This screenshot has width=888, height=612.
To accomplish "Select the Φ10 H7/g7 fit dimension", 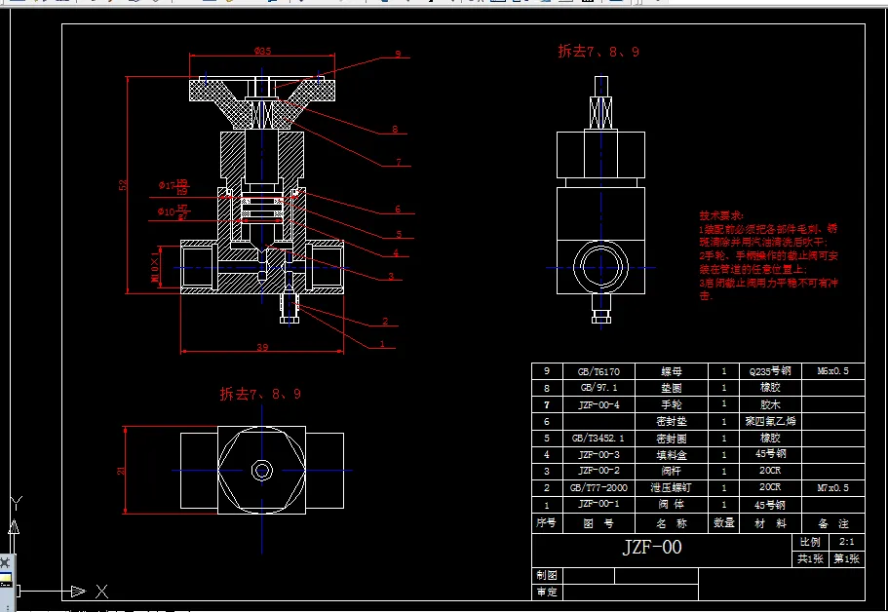I will coord(173,211).
